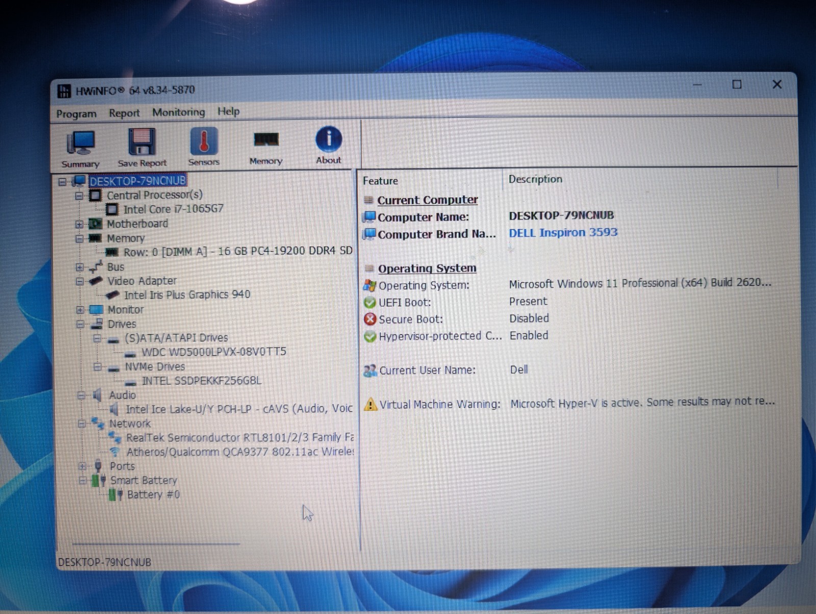Select the Monitor tree item
Image resolution: width=816 pixels, height=614 pixels.
tap(125, 310)
